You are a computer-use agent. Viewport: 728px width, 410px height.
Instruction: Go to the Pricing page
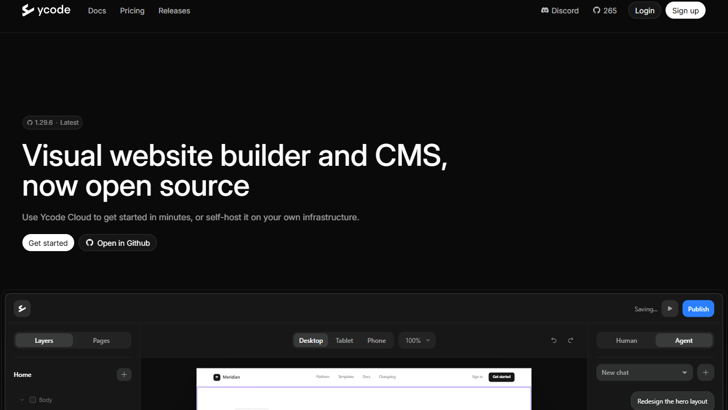[132, 11]
